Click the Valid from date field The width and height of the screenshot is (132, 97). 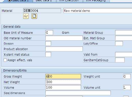[x=124, y=54]
